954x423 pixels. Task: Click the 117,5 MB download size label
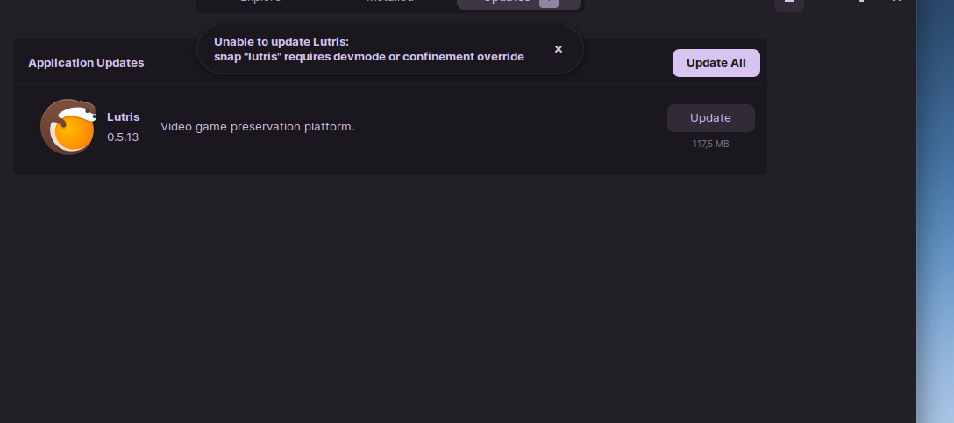pos(710,144)
